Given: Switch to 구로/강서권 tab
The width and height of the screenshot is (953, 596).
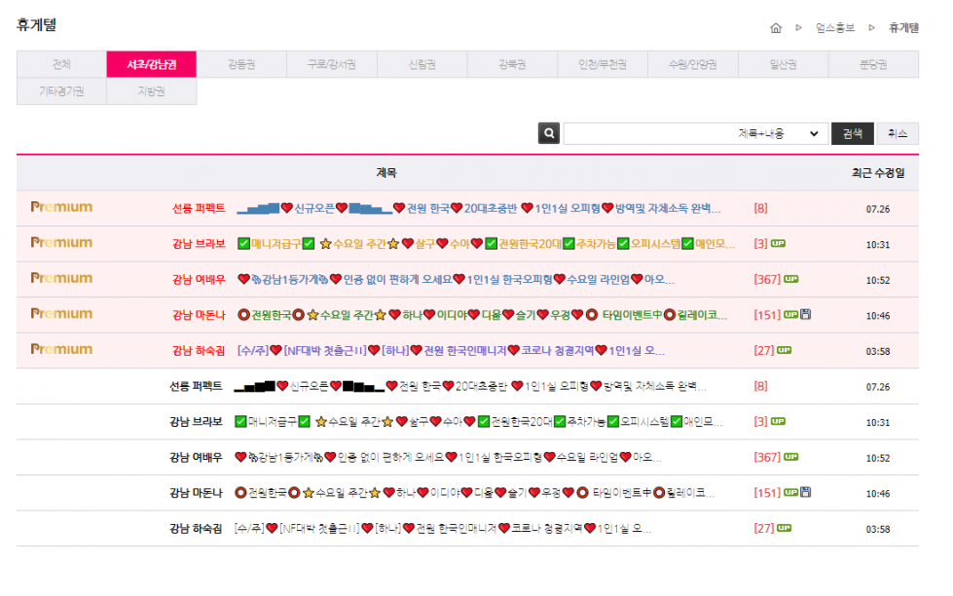Looking at the screenshot, I should pos(332,64).
